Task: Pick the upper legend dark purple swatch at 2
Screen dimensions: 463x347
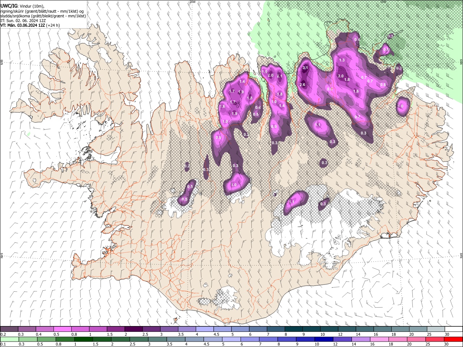Action: 133,329
